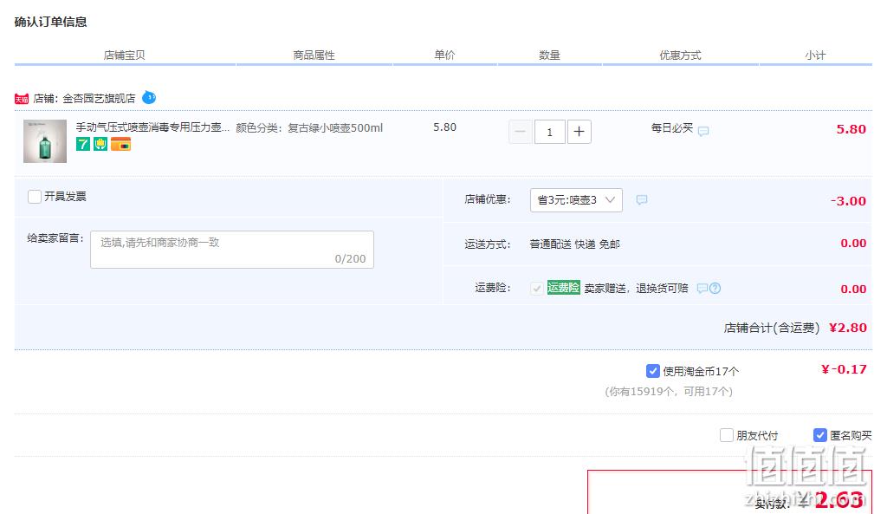Click the yellow guarantee badge icon

tap(100, 144)
